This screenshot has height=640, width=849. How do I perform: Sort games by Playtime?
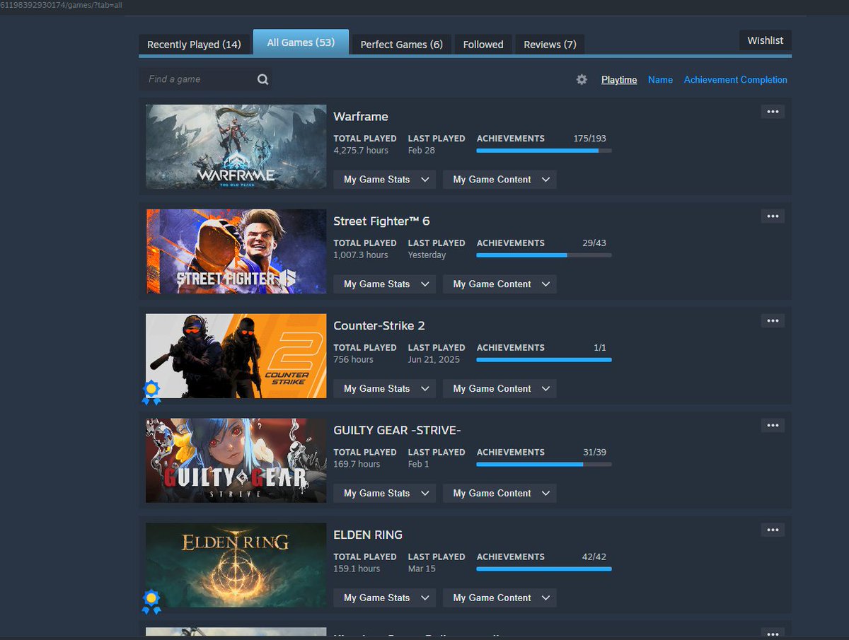[619, 80]
